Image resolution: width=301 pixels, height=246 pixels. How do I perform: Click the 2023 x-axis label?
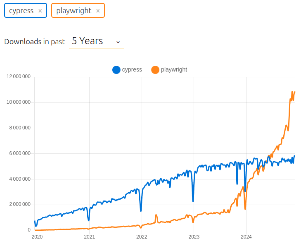(194, 237)
